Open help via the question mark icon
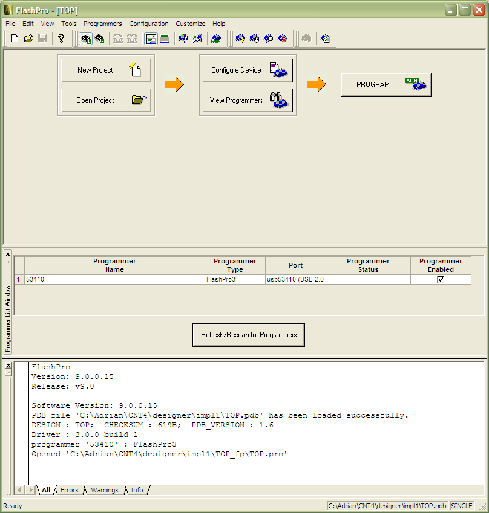The height and width of the screenshot is (513, 489). pos(61,39)
